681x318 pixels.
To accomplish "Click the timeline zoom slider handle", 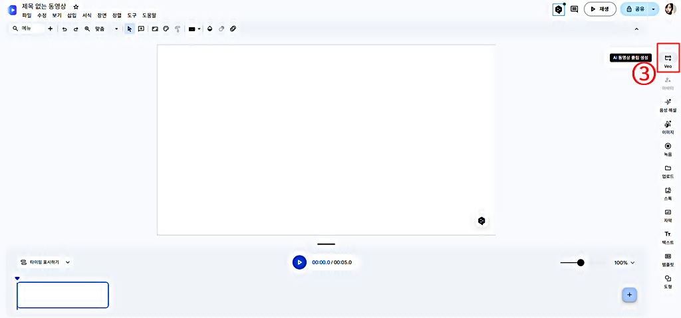I will point(581,262).
